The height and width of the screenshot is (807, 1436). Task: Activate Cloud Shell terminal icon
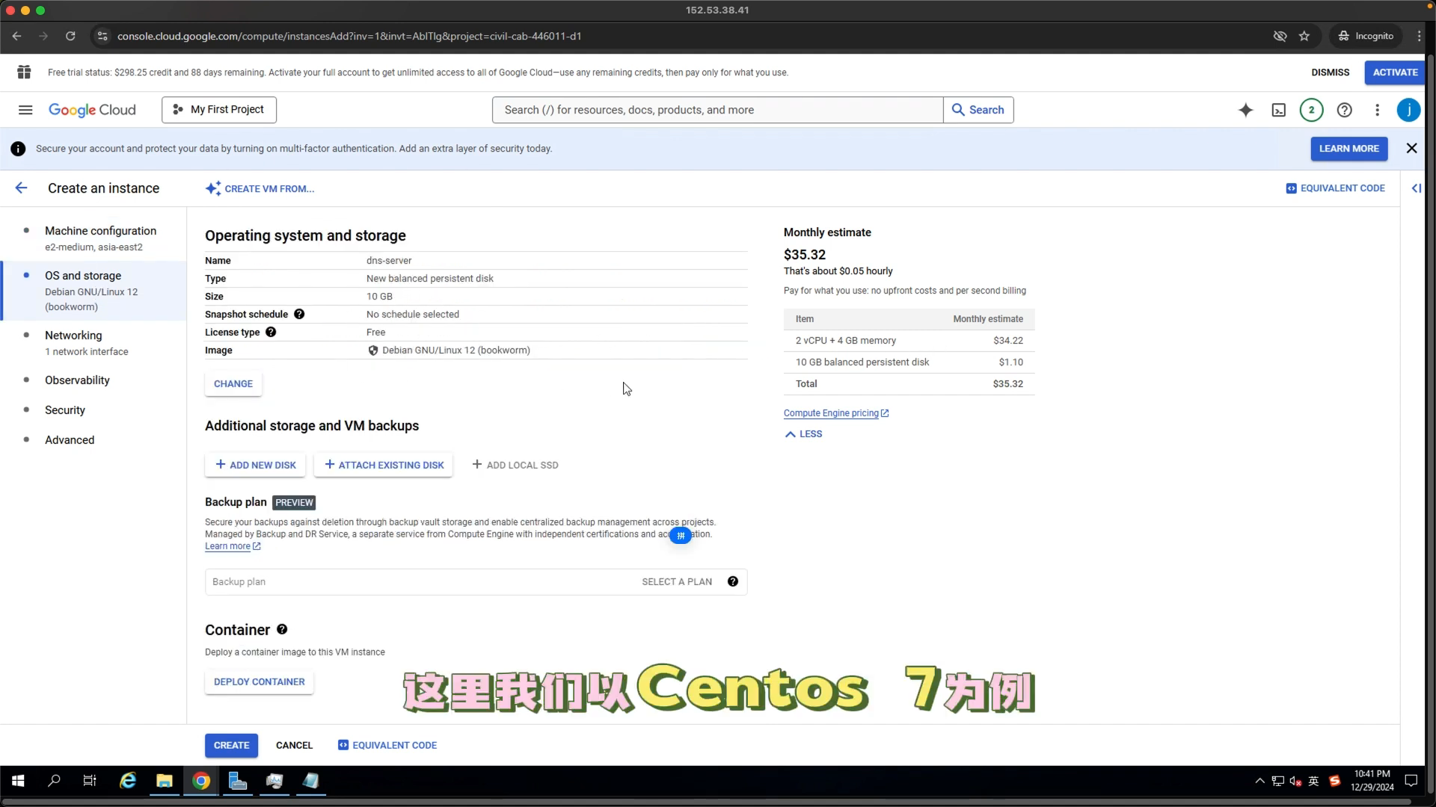tap(1279, 110)
